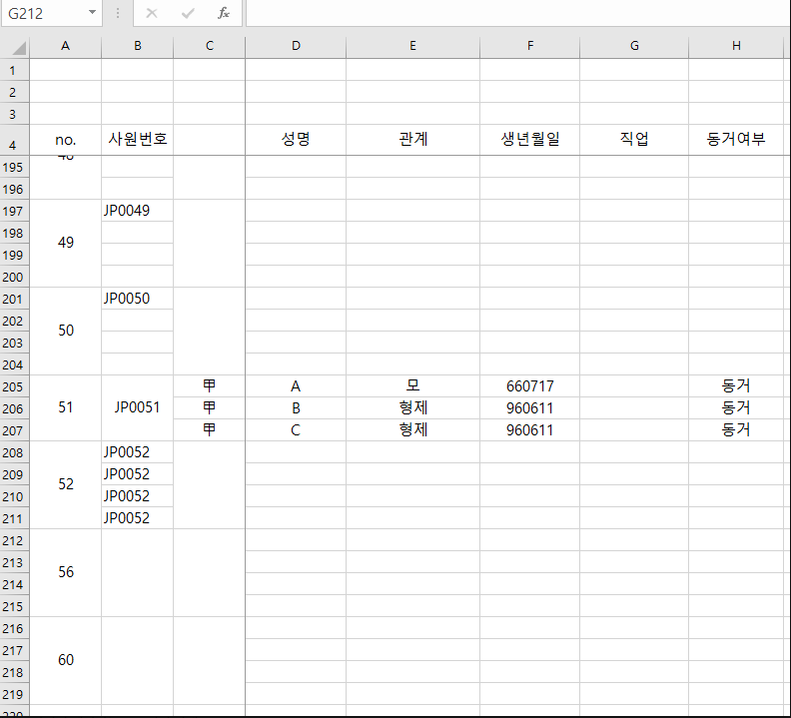Viewport: 791px width, 718px height.
Task: Click the Cancel X icon in formula bar
Action: point(152,13)
